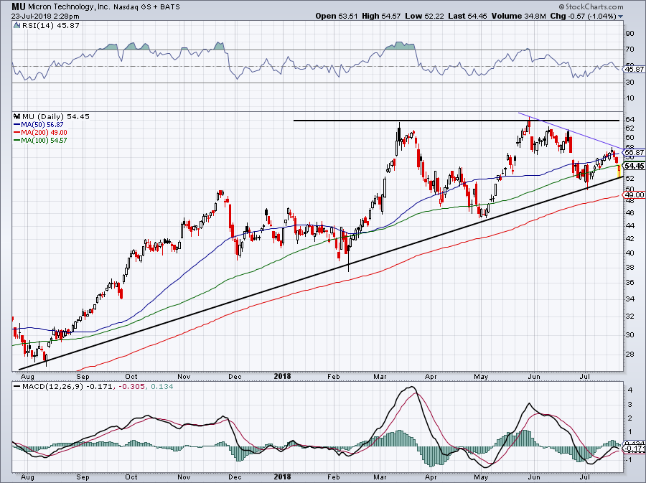This screenshot has width=646, height=483.
Task: Click the red MA(200) line swatch
Action: [17, 133]
